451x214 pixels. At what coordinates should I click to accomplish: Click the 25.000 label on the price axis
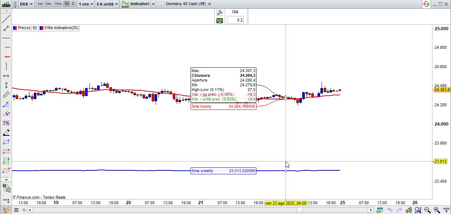(441, 28)
